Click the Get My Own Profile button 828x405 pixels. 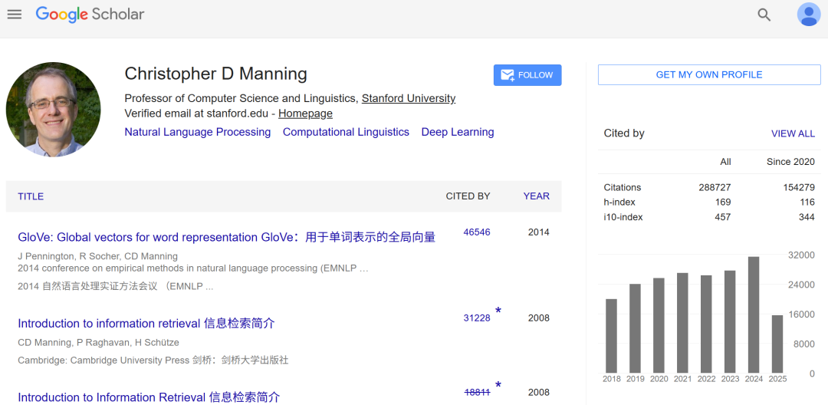pyautogui.click(x=708, y=75)
